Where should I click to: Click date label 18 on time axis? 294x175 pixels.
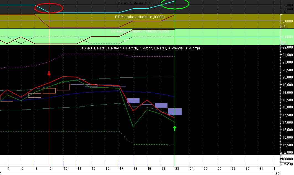click(135, 169)
